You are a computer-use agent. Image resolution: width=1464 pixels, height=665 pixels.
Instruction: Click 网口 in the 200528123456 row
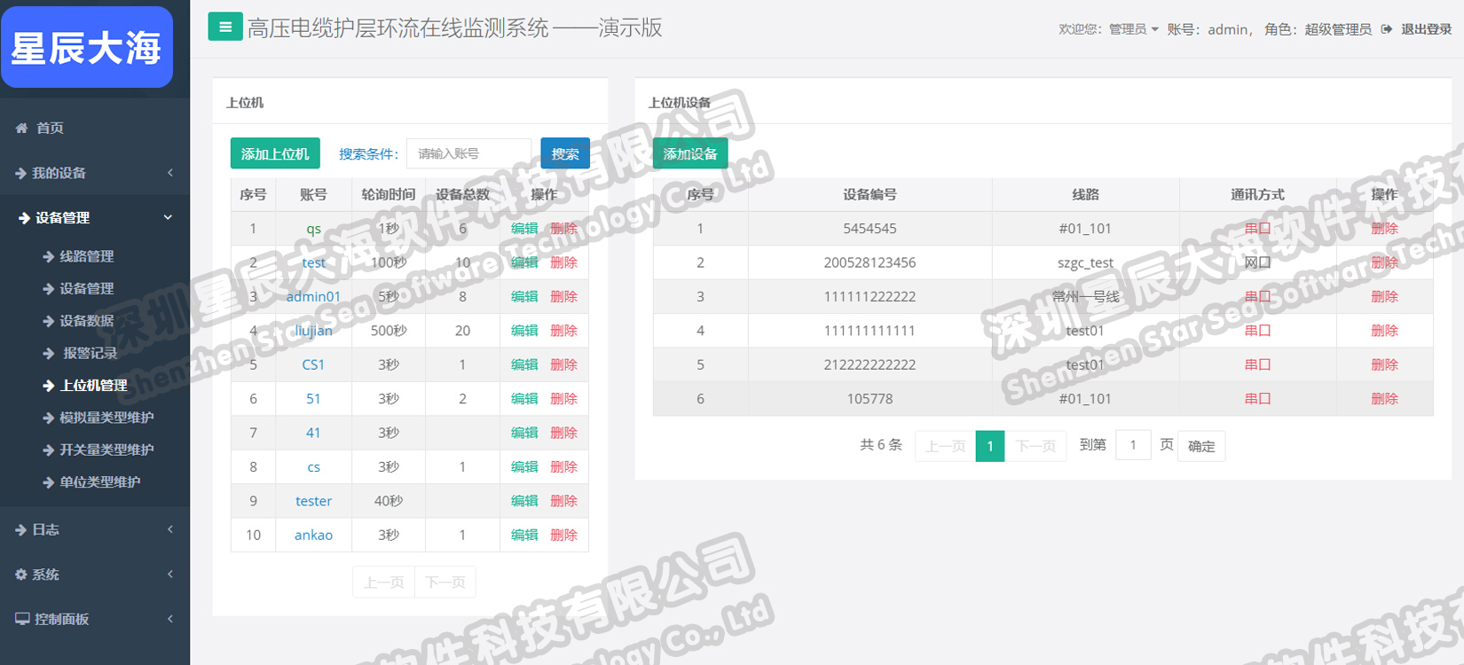point(1257,262)
